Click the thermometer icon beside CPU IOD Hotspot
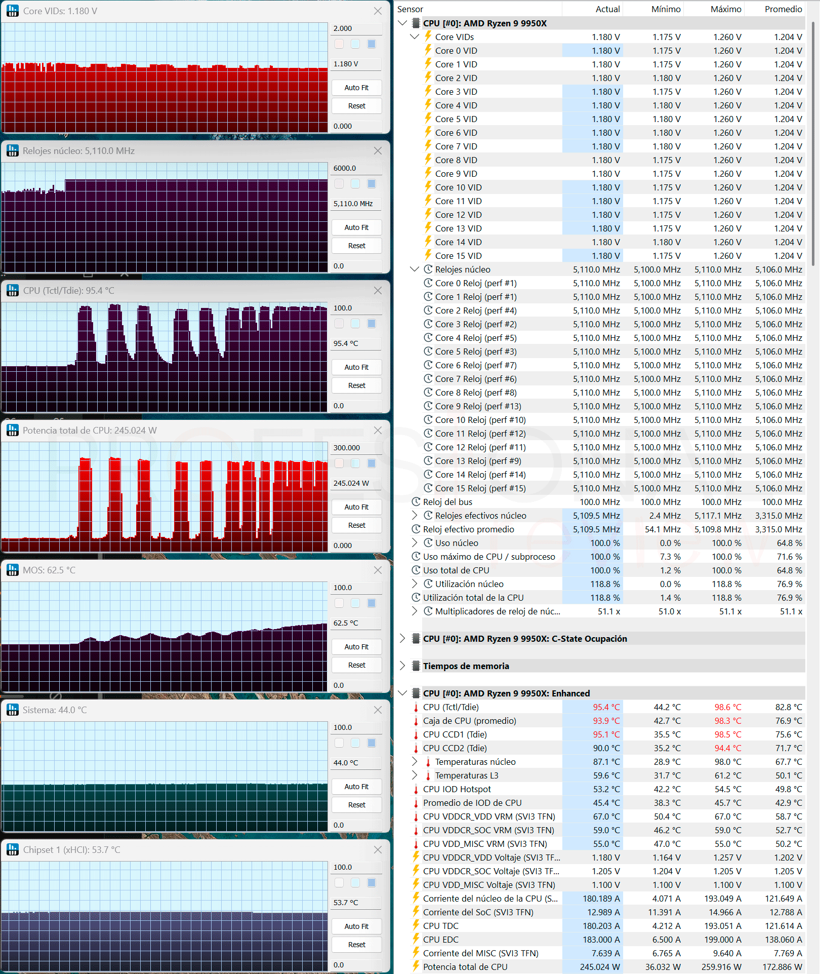 pyautogui.click(x=416, y=789)
